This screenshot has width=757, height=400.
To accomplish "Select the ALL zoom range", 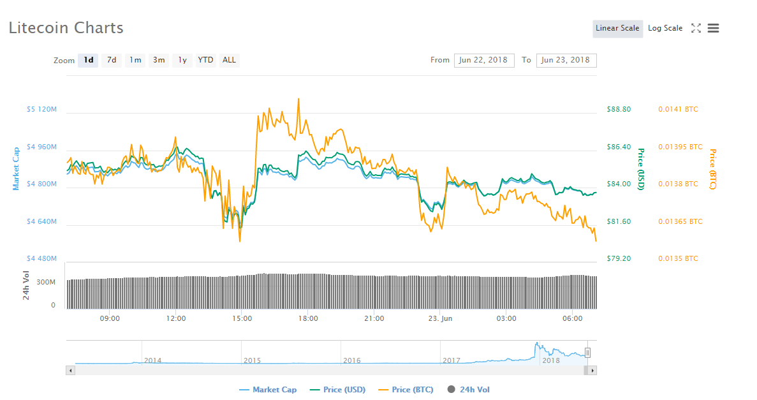I will coord(230,60).
